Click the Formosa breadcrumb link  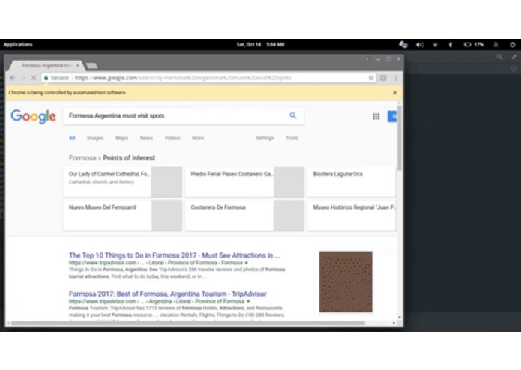tap(82, 158)
